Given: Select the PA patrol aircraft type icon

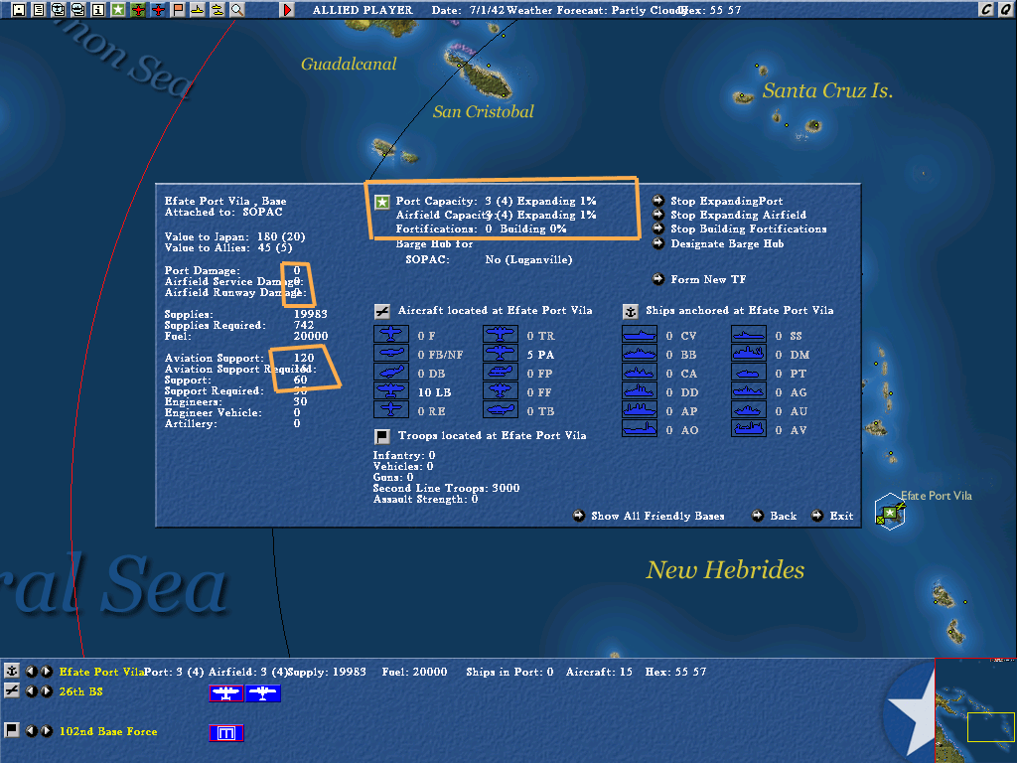Looking at the screenshot, I should pos(501,354).
